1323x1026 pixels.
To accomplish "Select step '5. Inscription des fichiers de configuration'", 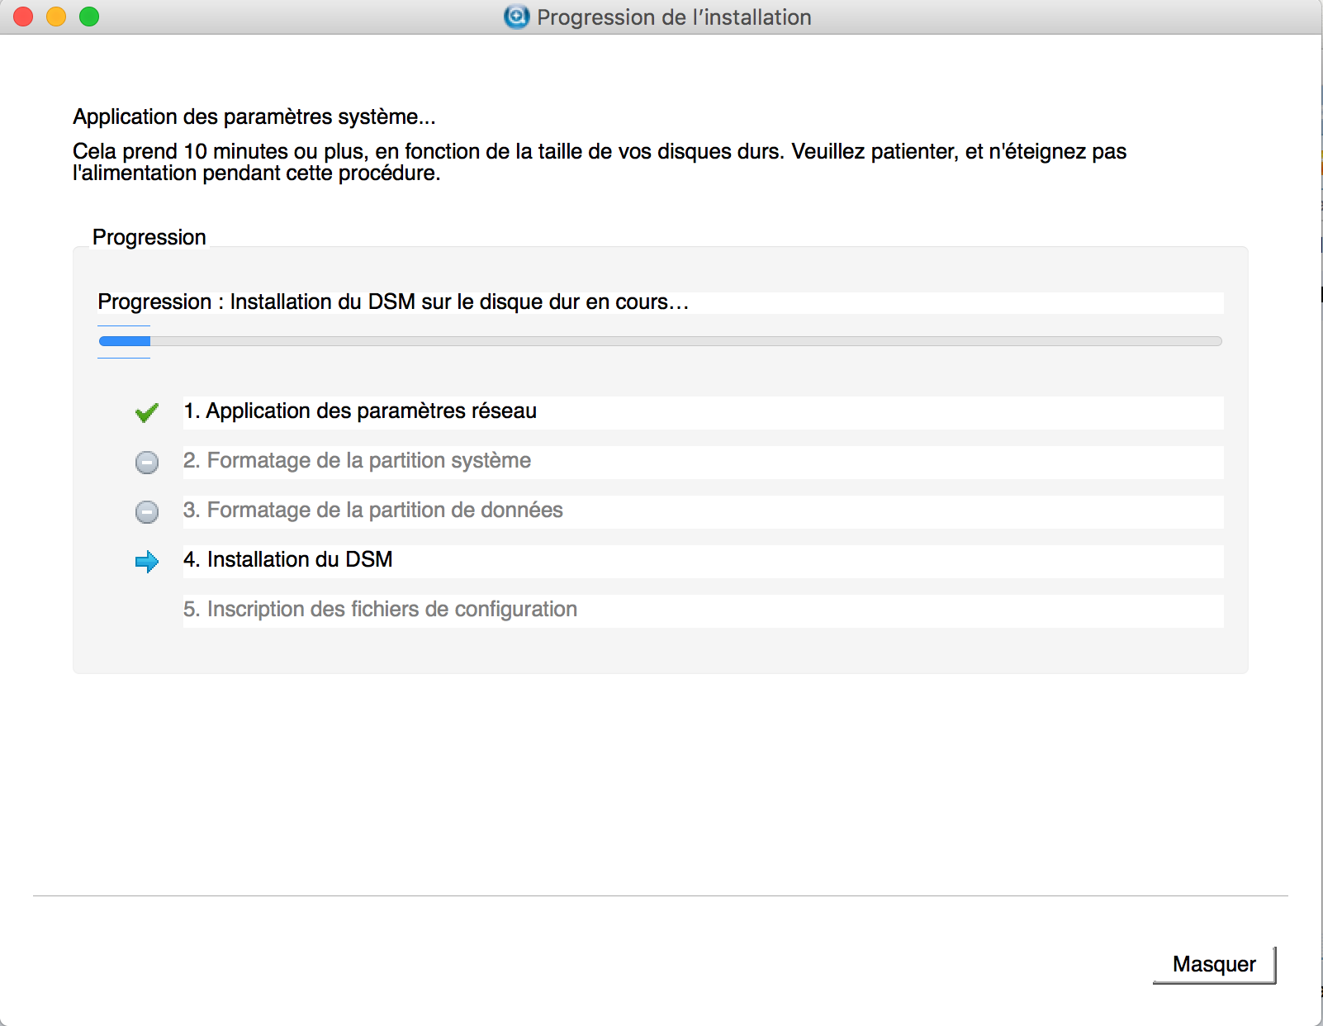I will [x=703, y=610].
